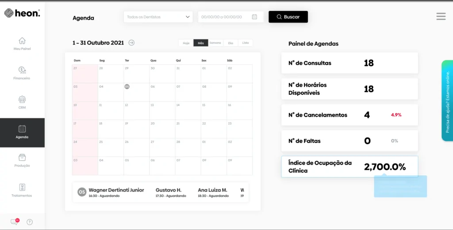Switch calendar to Mês view

tap(201, 43)
